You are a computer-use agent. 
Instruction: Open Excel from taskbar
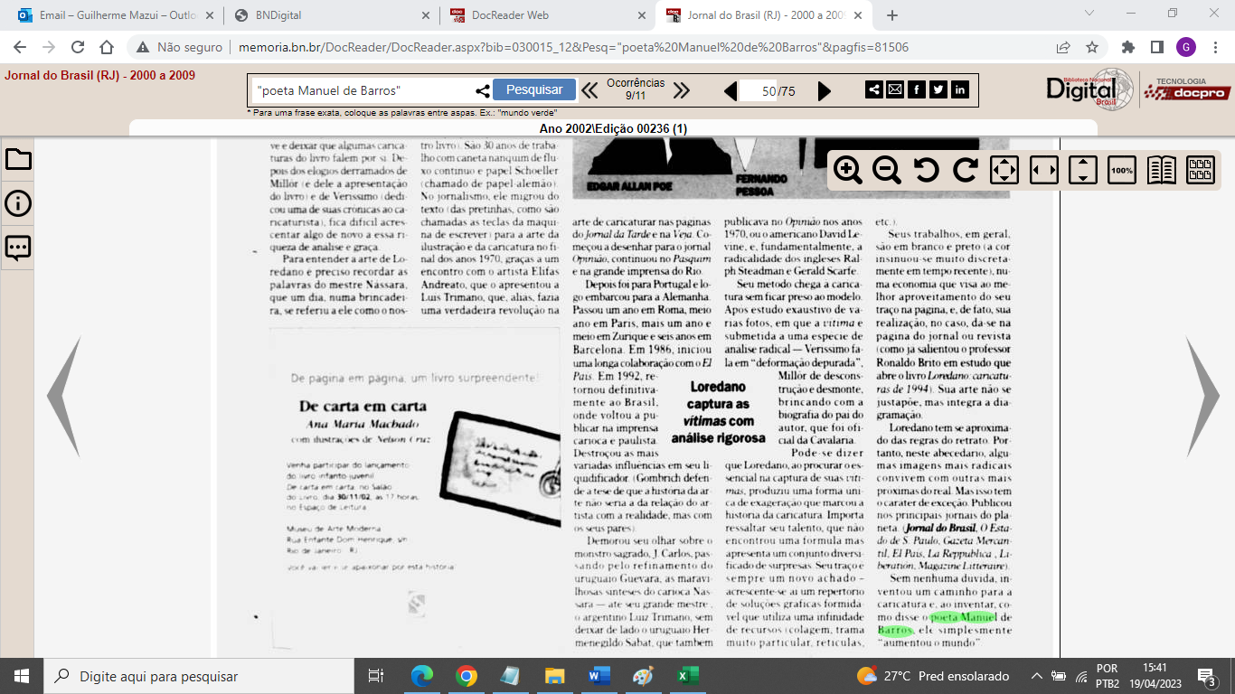(687, 676)
